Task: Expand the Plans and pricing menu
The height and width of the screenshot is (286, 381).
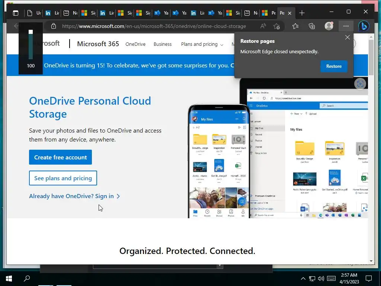Action: coord(202,44)
